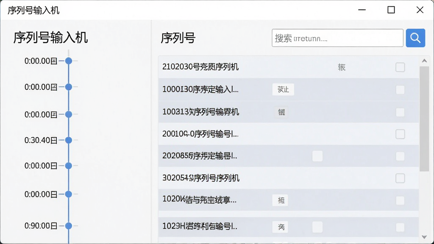Select list row starting with 100313
This screenshot has width=434, height=244.
point(288,112)
